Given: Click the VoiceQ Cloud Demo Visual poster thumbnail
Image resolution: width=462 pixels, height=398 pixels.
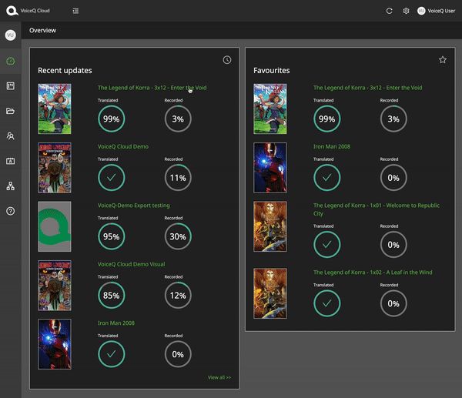Looking at the screenshot, I should click(x=55, y=286).
